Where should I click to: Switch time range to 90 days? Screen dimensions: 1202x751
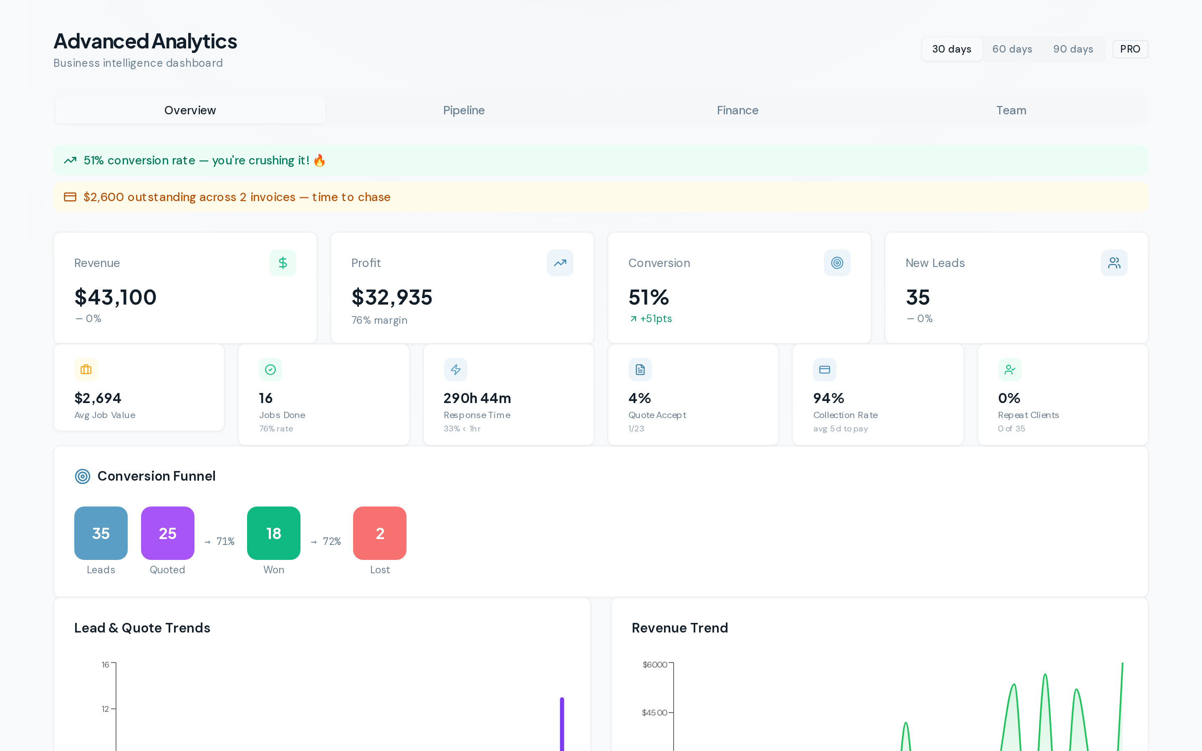pos(1073,49)
